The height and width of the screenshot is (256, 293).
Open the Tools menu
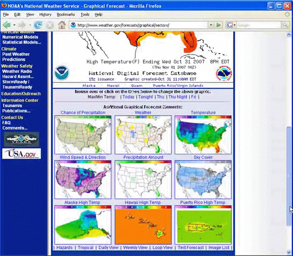click(x=85, y=15)
